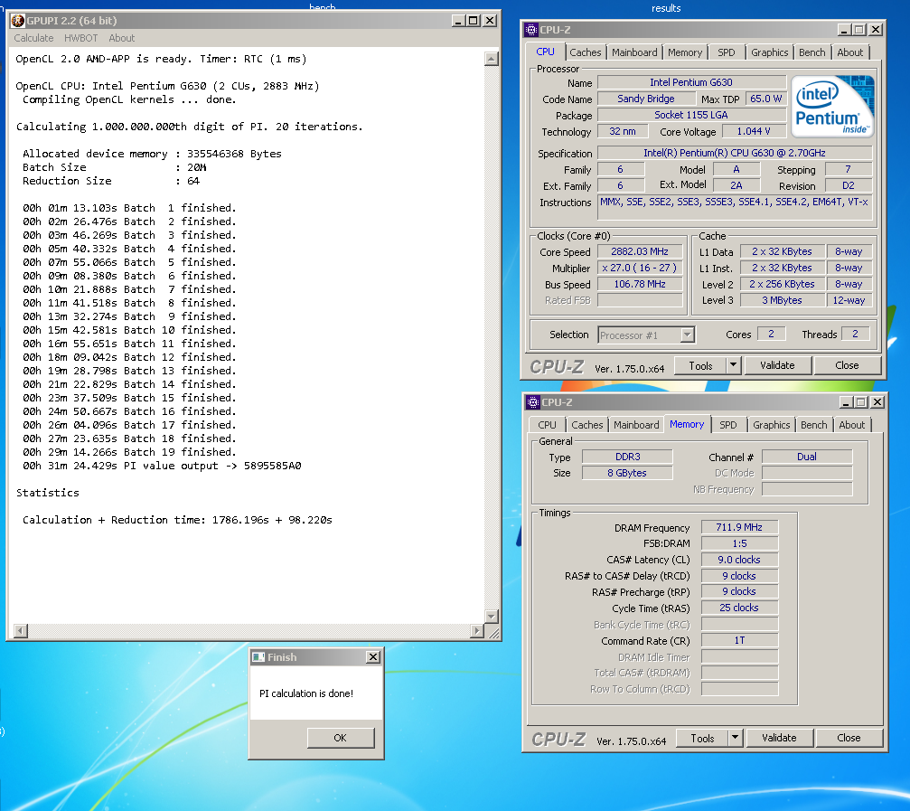Click the DRAM Frequency 711.9 MHz field
This screenshot has width=910, height=811.
[x=739, y=527]
